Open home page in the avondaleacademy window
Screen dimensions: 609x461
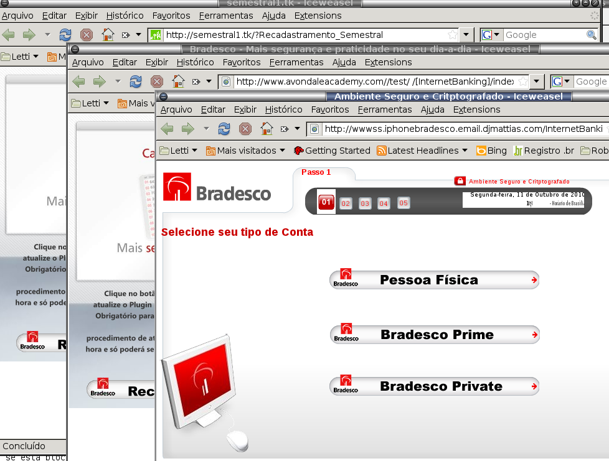pyautogui.click(x=178, y=81)
